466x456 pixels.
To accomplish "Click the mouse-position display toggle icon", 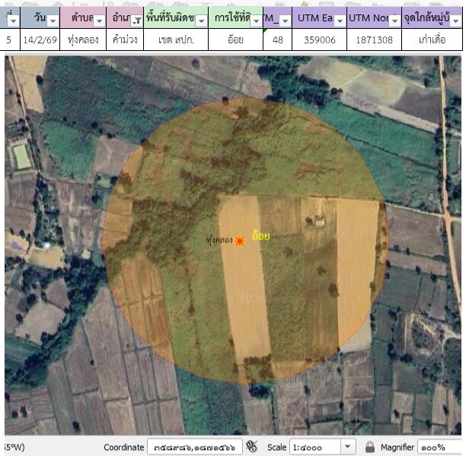I will pos(252,447).
